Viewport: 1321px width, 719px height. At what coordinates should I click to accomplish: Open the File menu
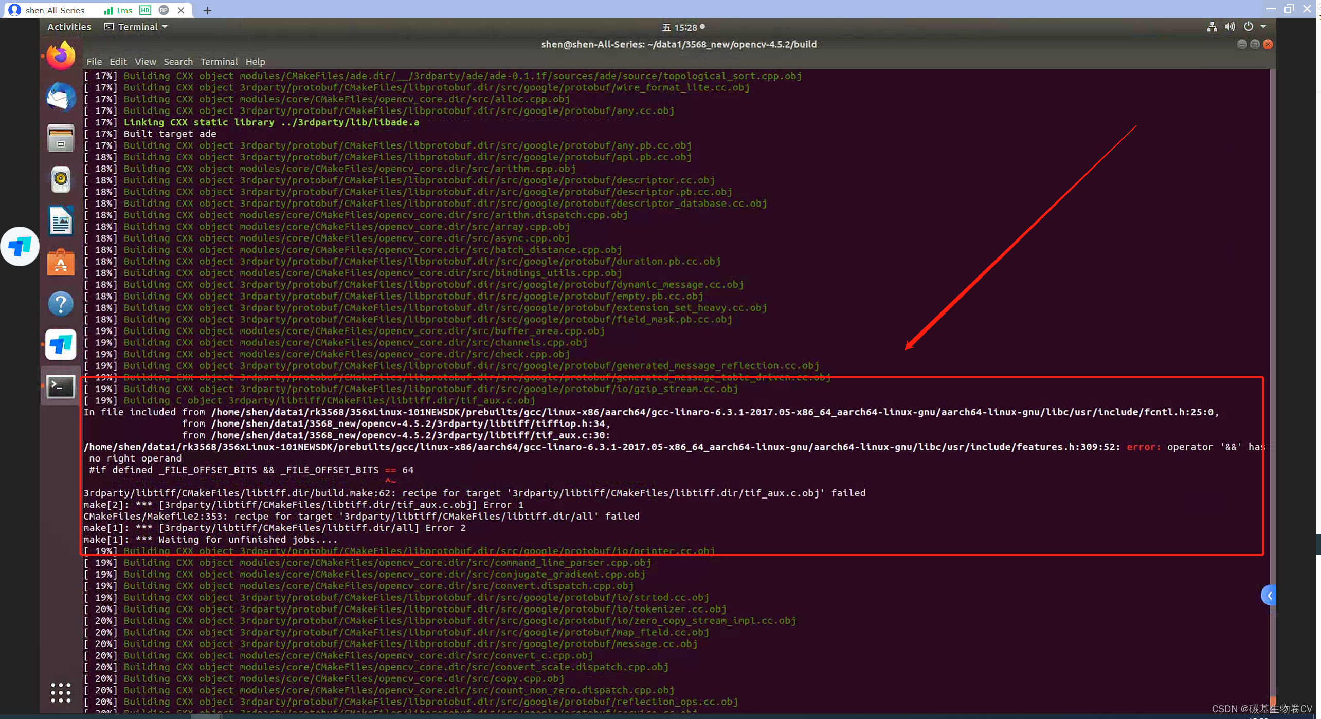pos(94,62)
